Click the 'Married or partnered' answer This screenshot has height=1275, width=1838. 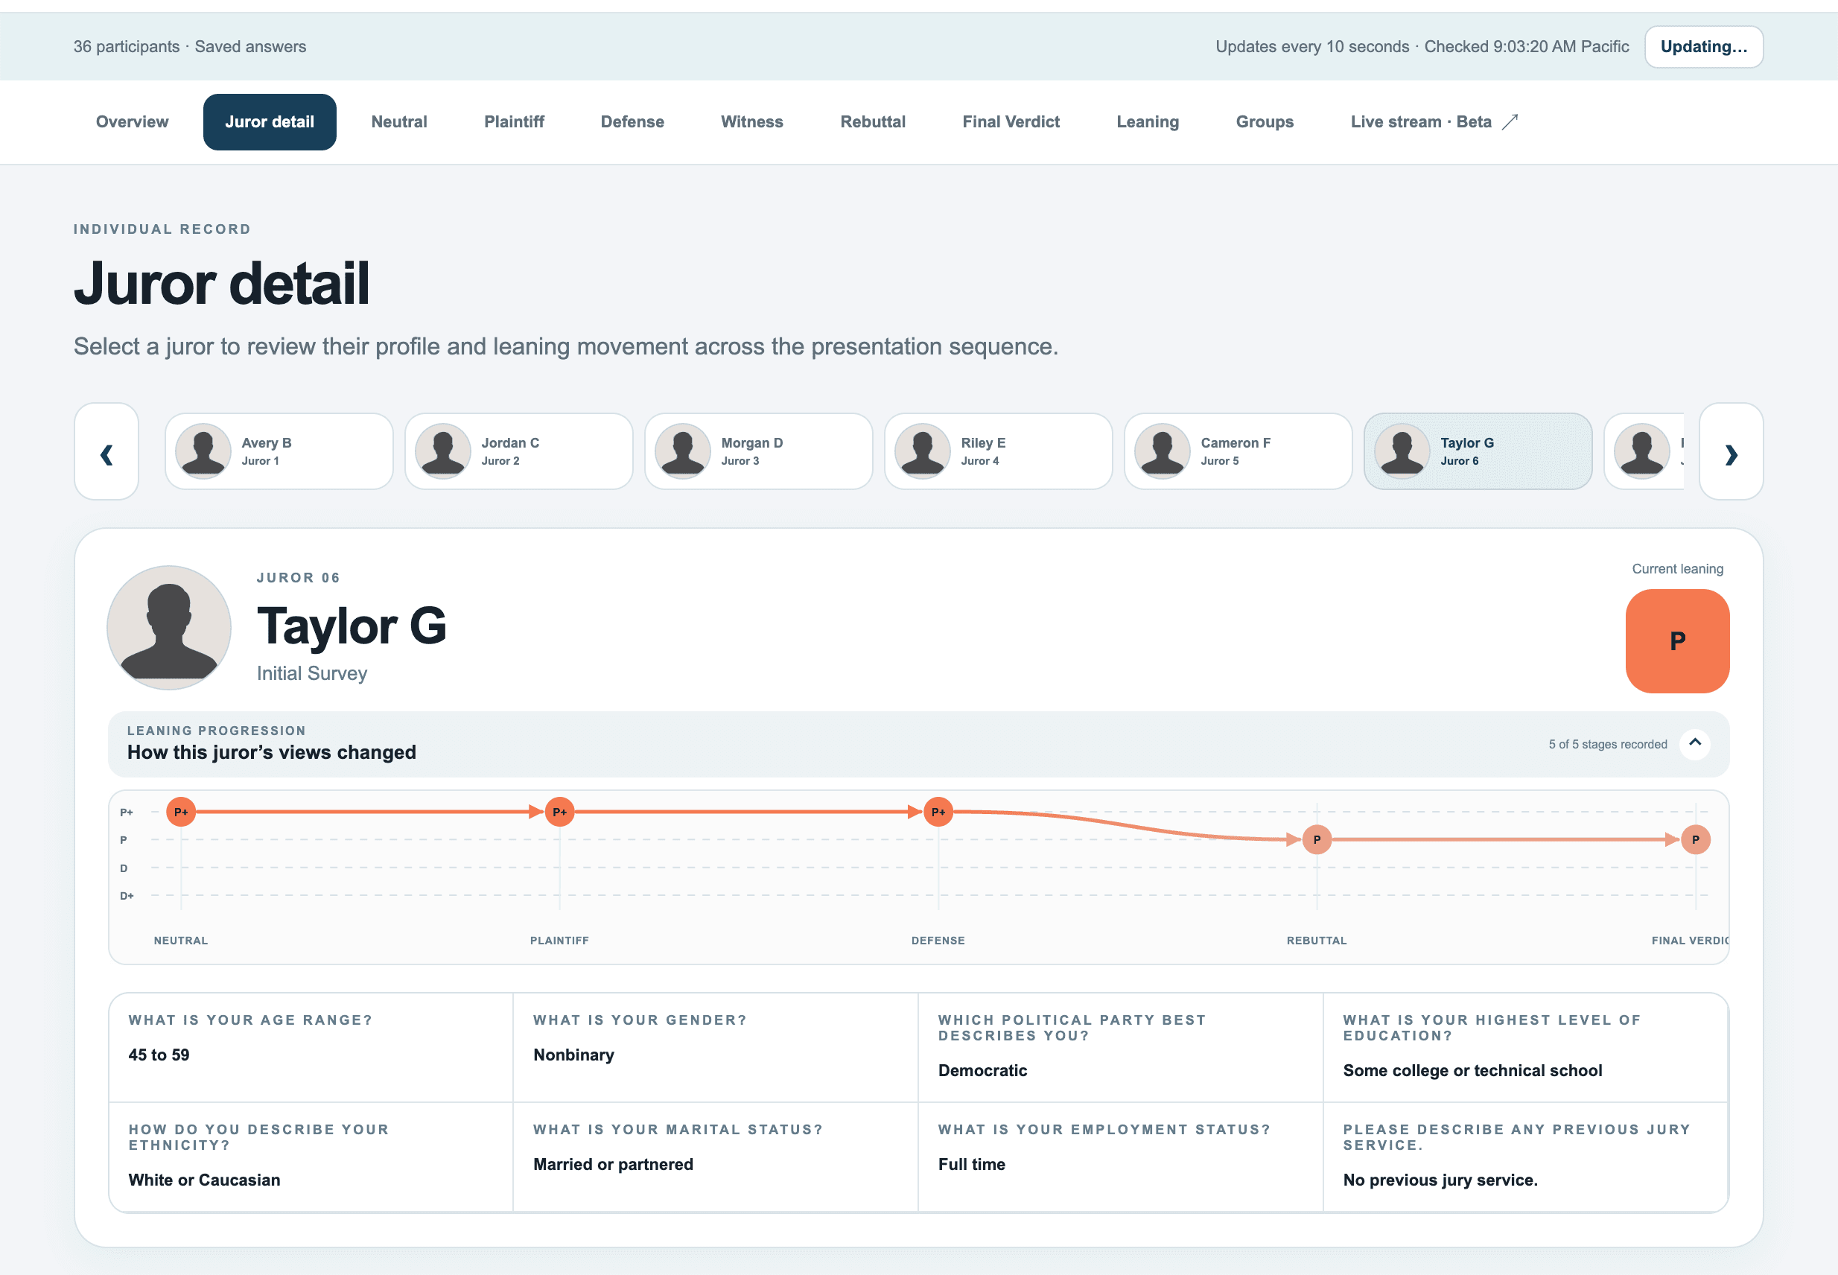(614, 1164)
